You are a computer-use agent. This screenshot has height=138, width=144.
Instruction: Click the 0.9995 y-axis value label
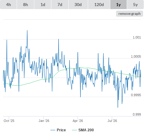[x=136, y=95]
